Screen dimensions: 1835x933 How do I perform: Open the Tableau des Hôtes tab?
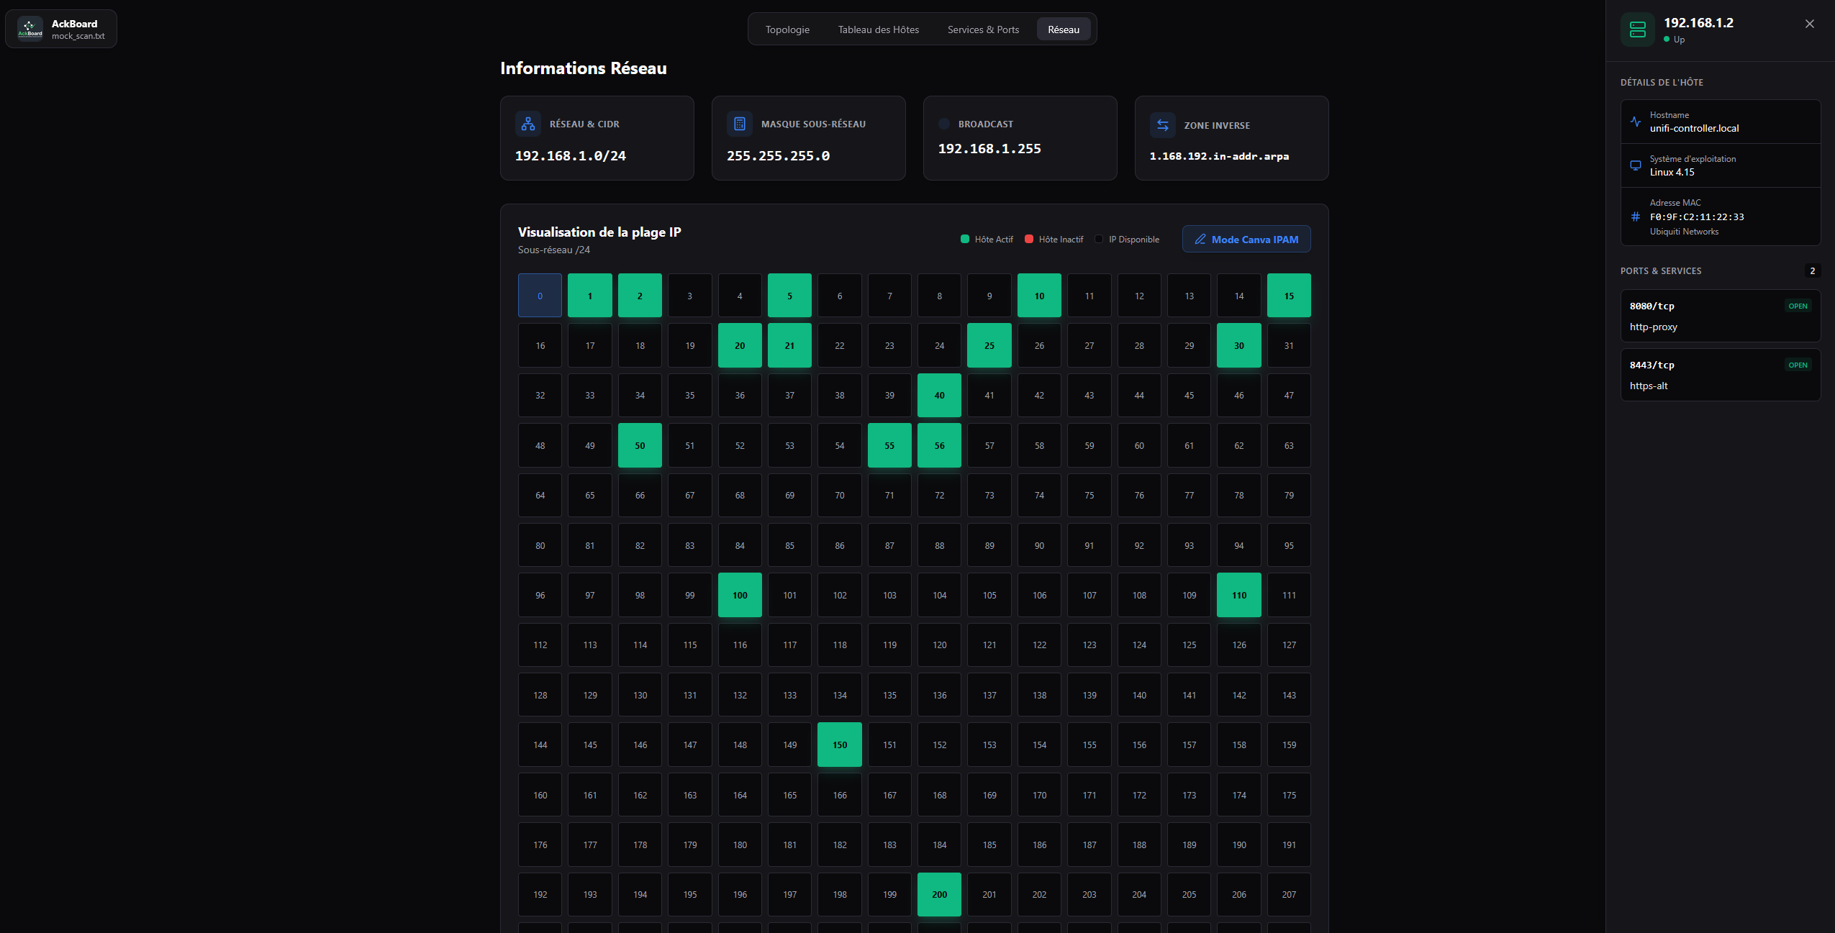879,29
